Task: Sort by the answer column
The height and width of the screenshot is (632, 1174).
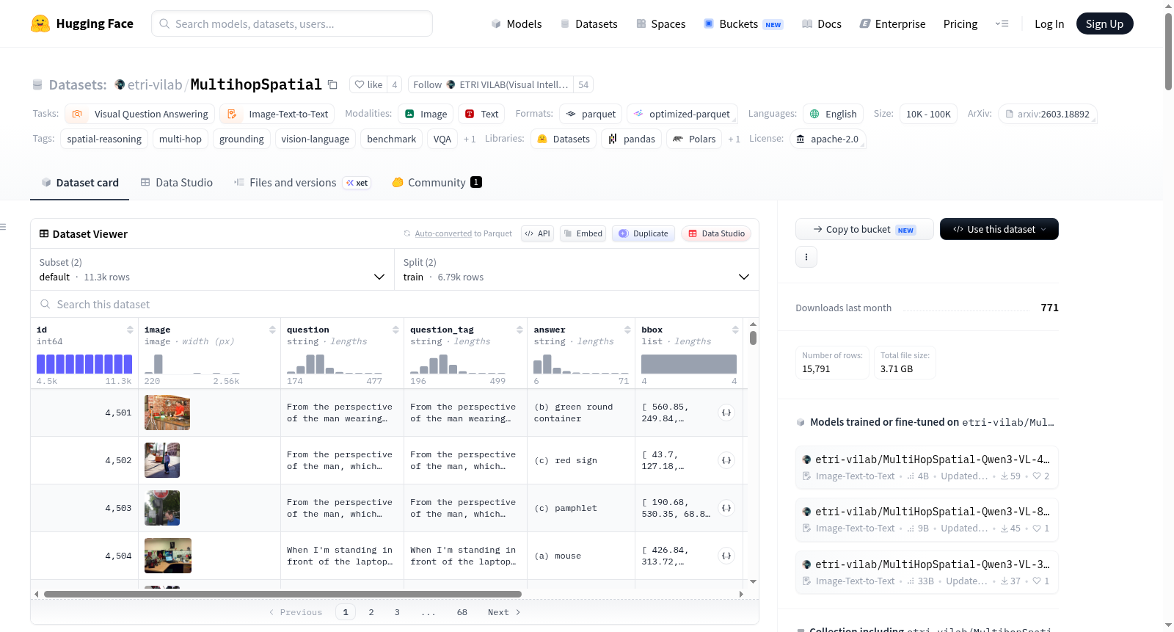Action: (627, 330)
